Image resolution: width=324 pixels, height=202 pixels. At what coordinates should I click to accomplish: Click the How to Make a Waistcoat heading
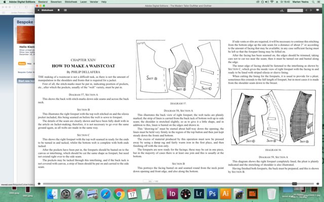pos(83,66)
